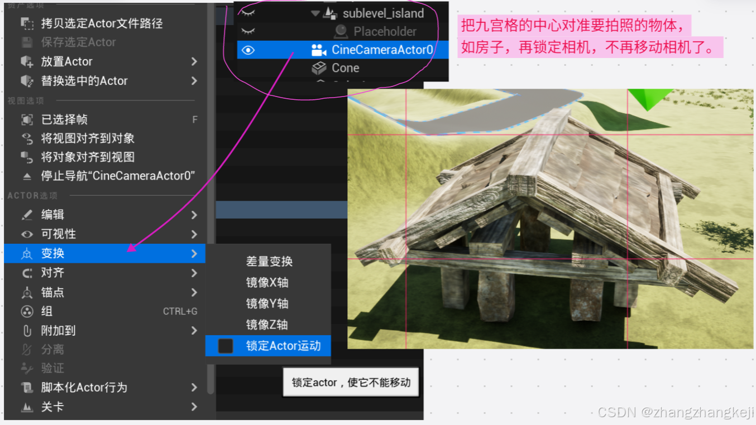Select 镜像X轴 from the transform submenu
Image resolution: width=756 pixels, height=425 pixels.
click(268, 282)
